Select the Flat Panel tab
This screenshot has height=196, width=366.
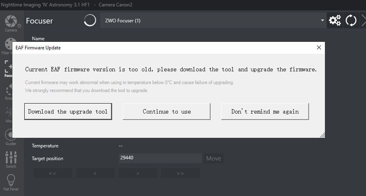pyautogui.click(x=11, y=182)
